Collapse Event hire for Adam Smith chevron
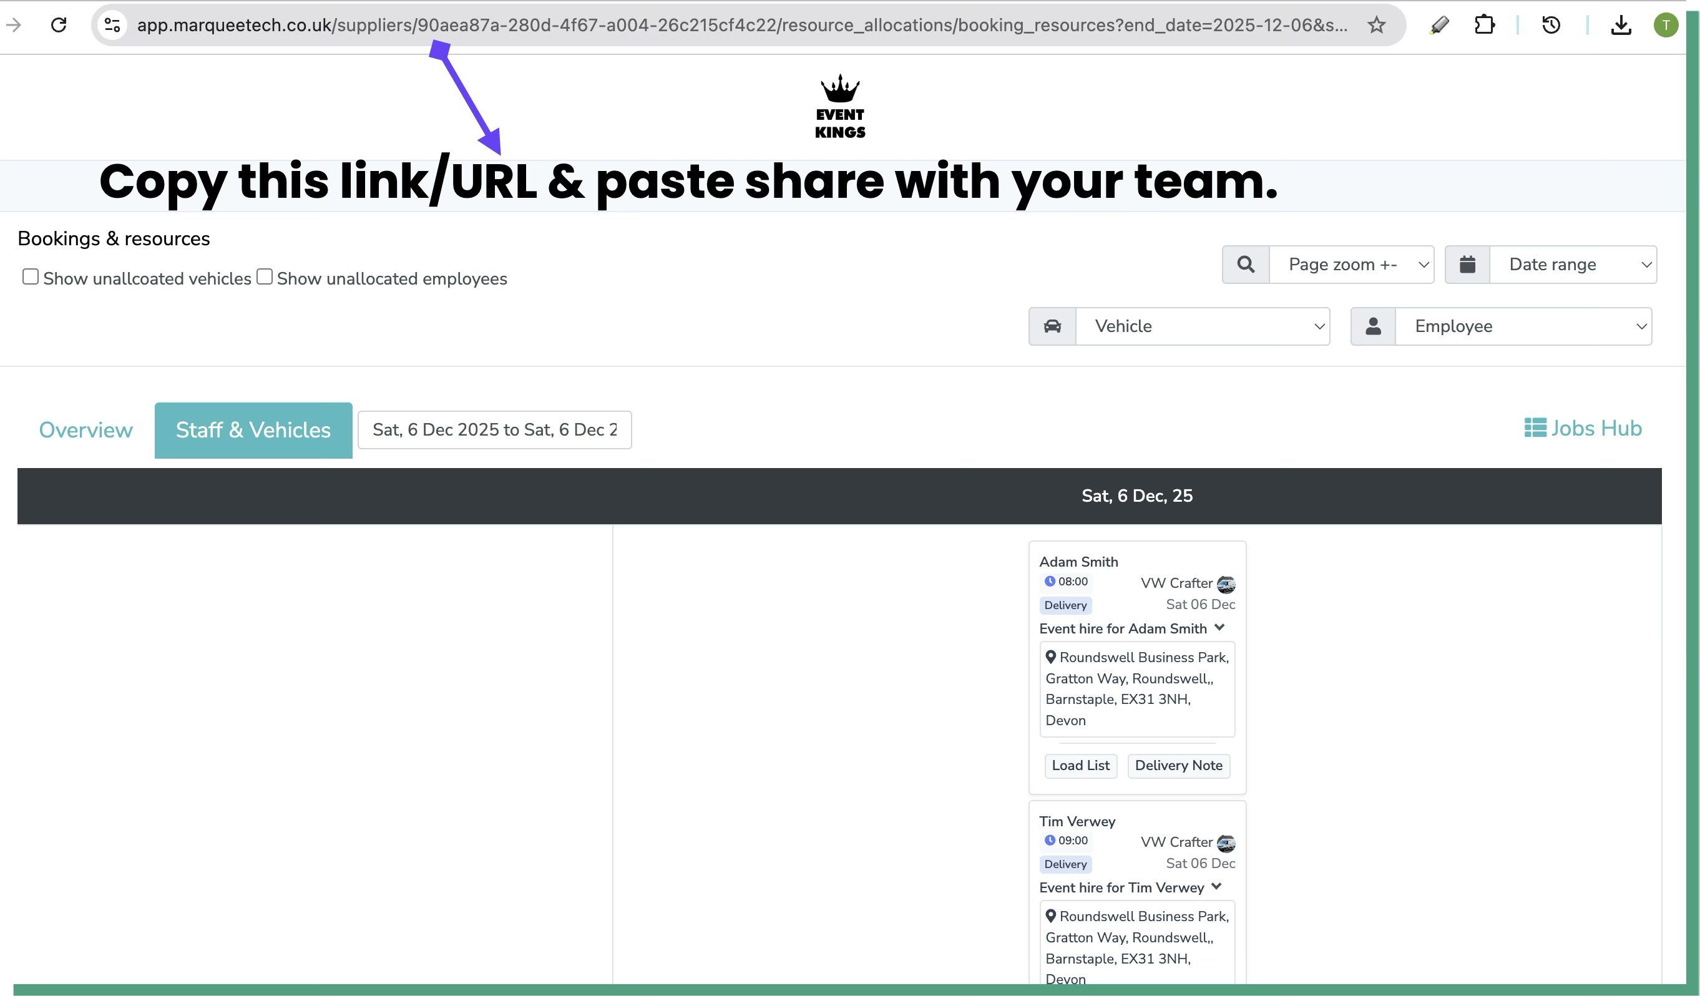The image size is (1700, 996). click(1219, 628)
